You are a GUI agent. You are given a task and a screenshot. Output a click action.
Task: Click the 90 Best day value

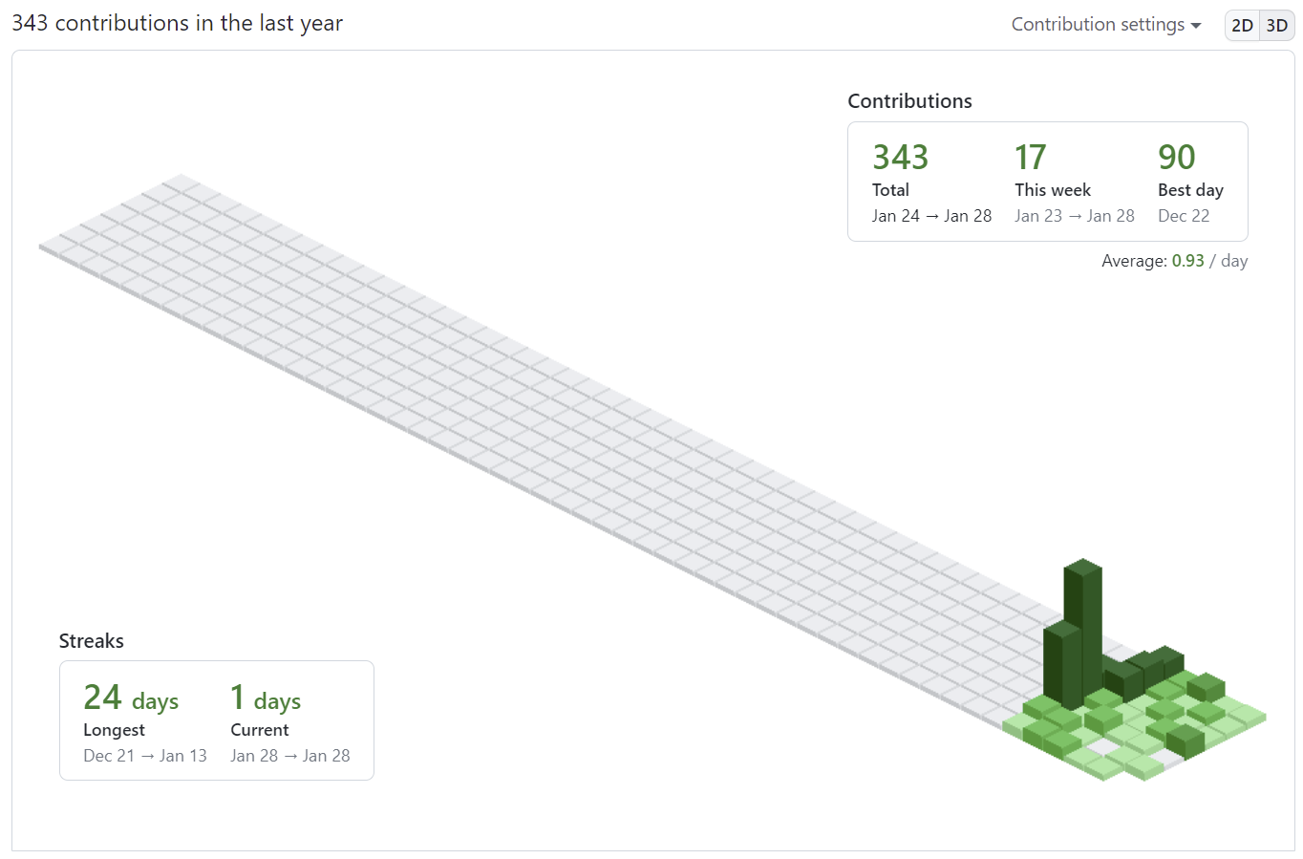tap(1176, 157)
